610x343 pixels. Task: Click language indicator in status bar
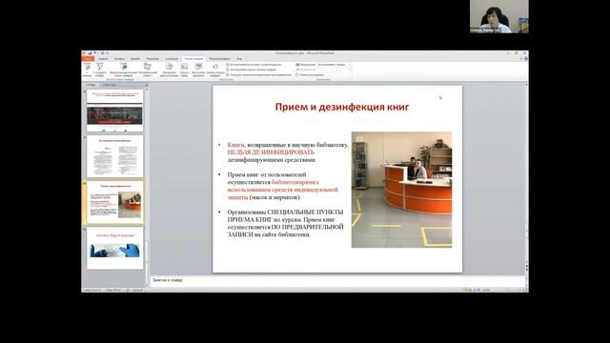point(137,290)
